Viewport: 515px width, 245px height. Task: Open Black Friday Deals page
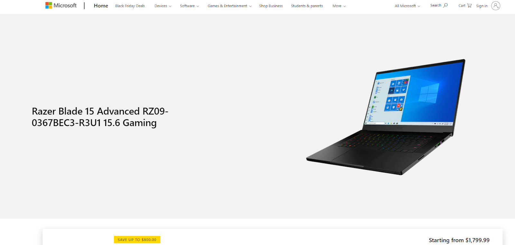[x=130, y=6]
